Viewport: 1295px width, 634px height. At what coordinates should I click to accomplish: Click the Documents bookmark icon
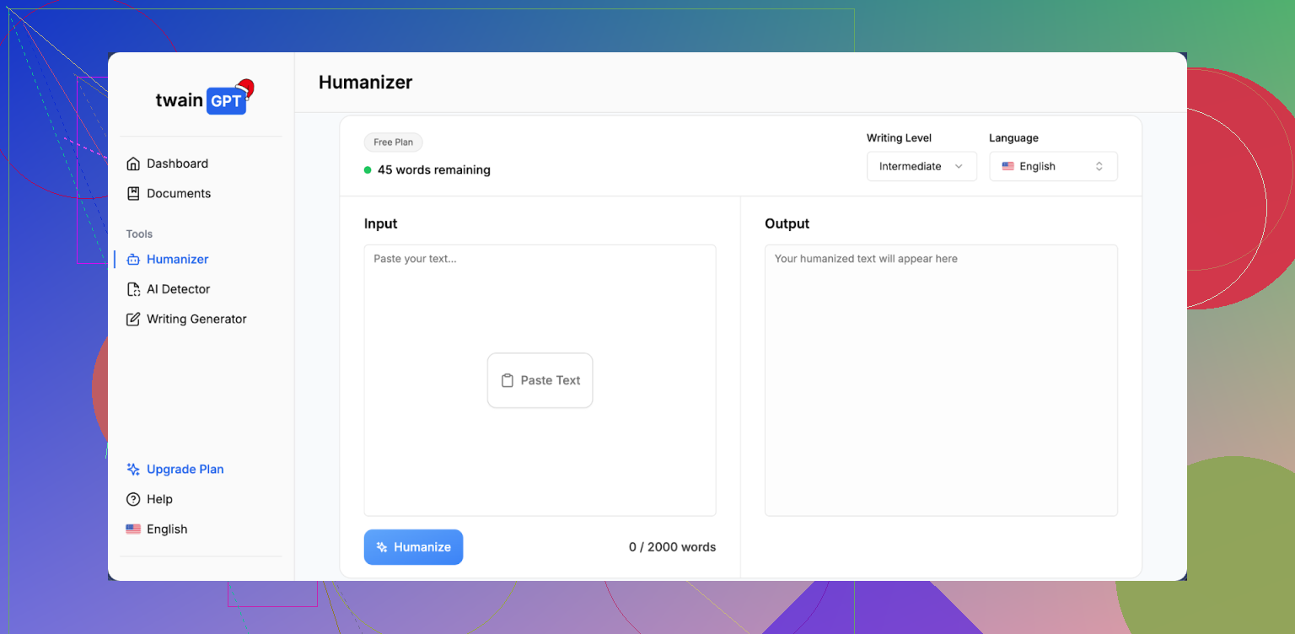pyautogui.click(x=133, y=194)
